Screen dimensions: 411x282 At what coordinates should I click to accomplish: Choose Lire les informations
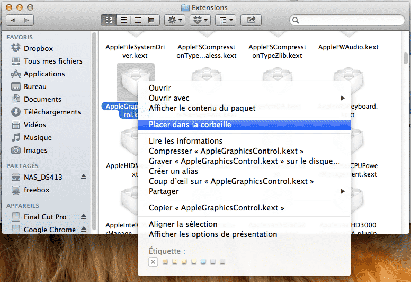244,141
